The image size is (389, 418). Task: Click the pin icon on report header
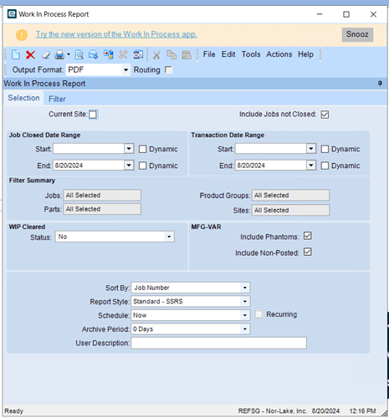pos(380,84)
